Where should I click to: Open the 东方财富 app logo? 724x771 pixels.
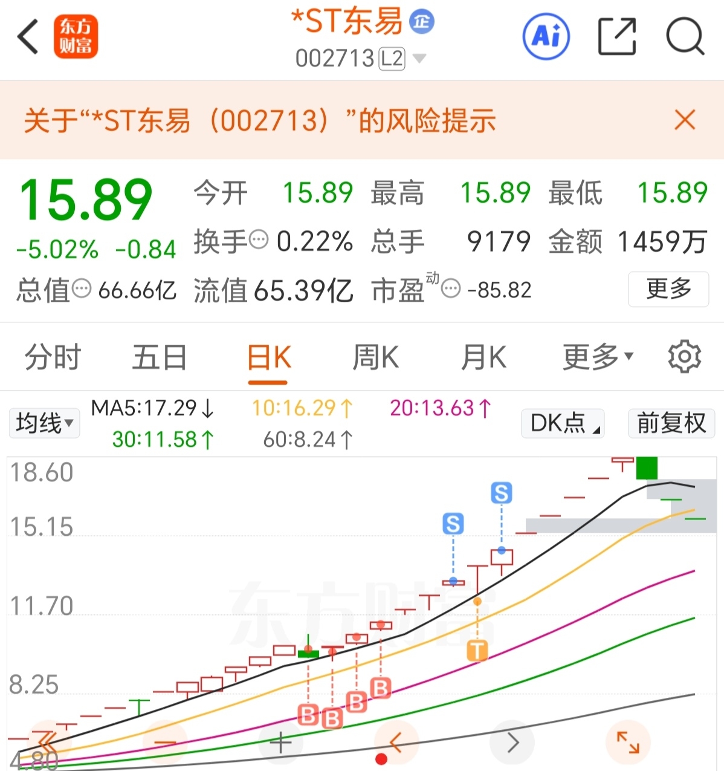point(76,37)
